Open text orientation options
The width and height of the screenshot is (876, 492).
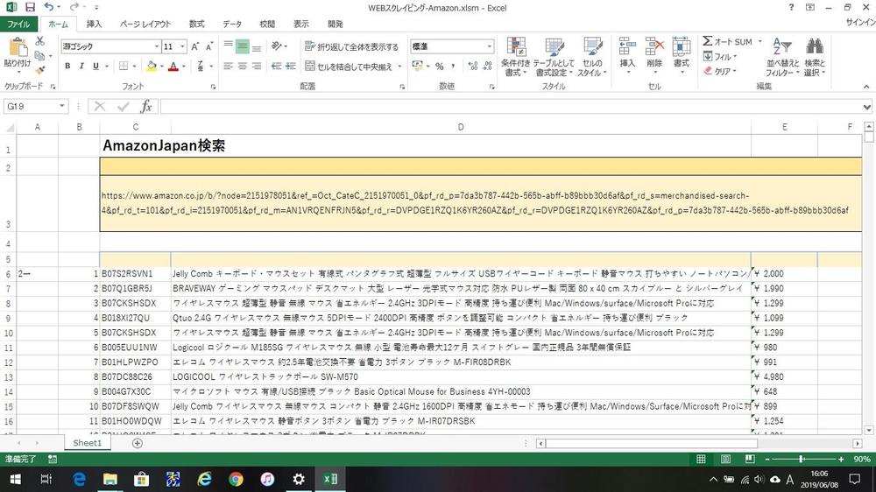tap(279, 46)
